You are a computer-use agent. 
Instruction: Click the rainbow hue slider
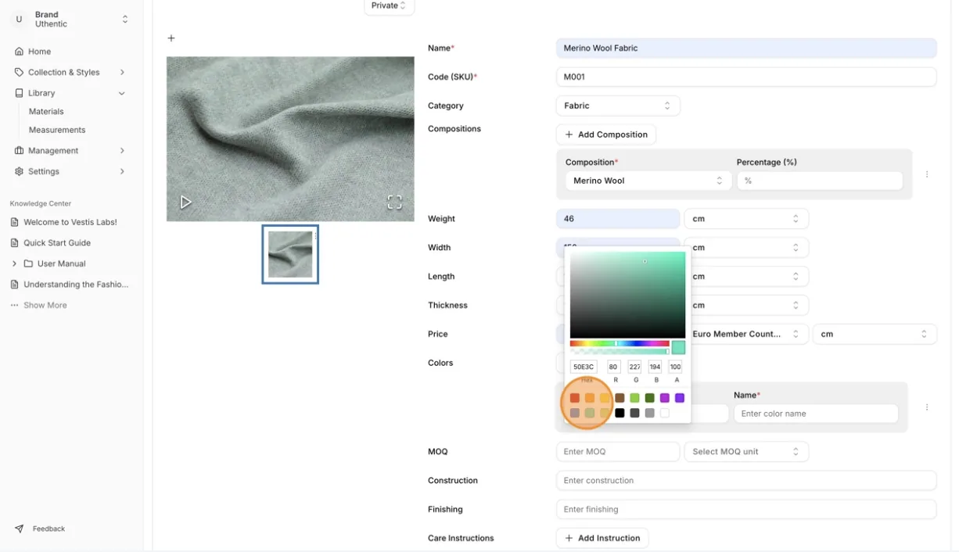point(620,343)
